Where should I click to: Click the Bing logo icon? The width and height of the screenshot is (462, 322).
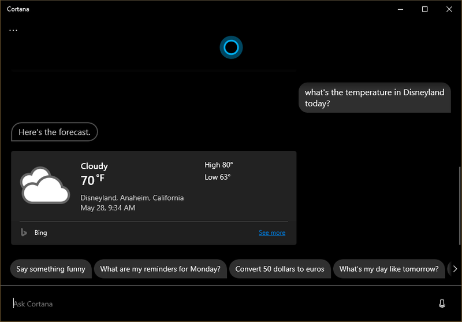tap(24, 232)
